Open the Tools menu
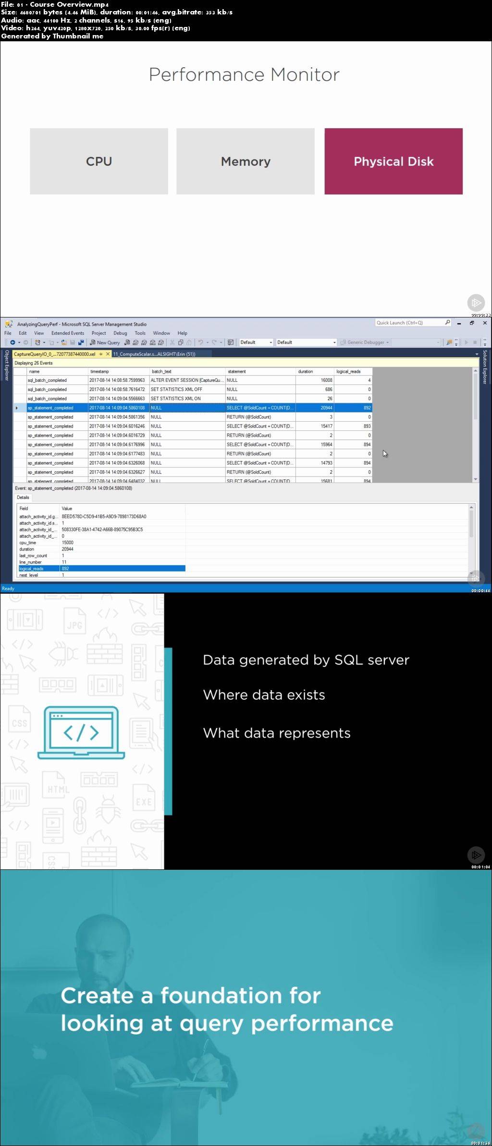 140,333
